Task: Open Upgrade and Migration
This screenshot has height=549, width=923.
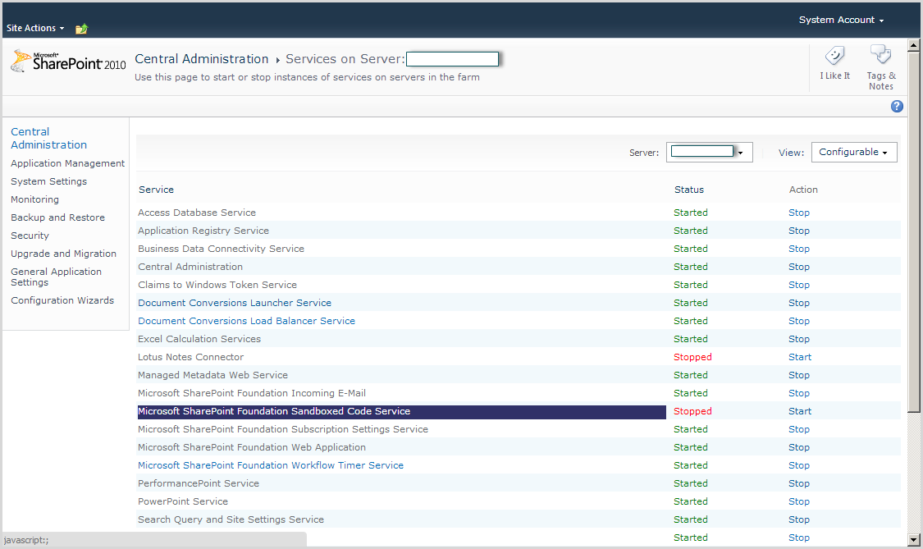Action: pyautogui.click(x=63, y=254)
